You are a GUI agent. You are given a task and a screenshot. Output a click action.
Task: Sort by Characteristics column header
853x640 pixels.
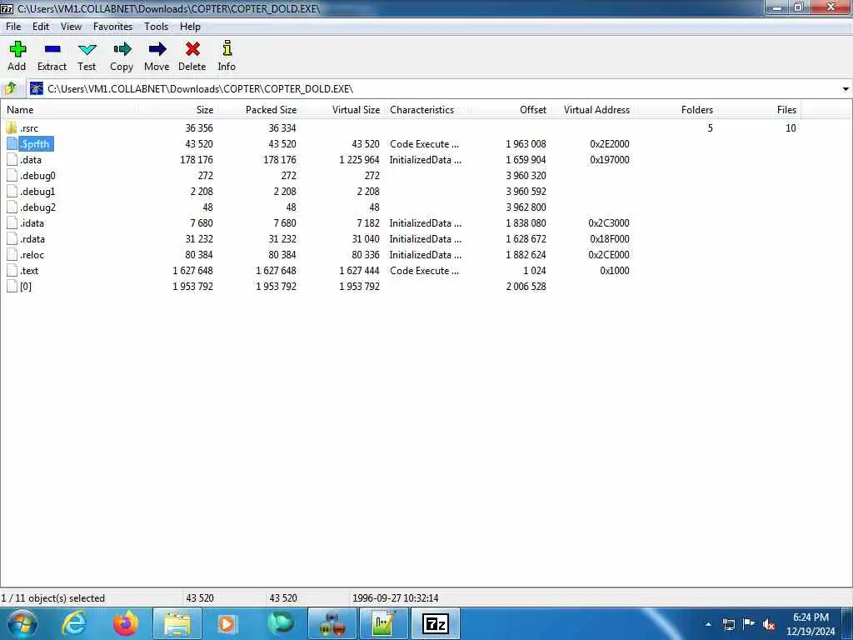427,109
